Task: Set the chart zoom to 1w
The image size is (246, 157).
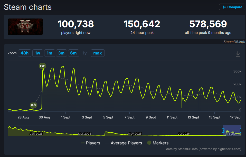Action: click(x=38, y=53)
